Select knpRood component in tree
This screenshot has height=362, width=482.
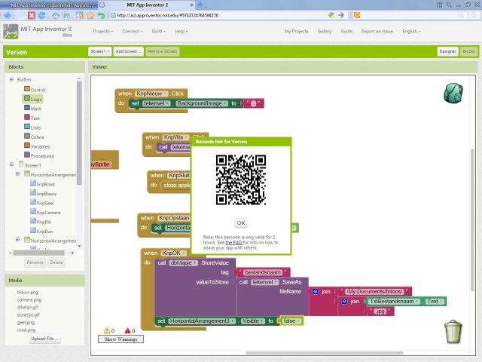click(42, 184)
